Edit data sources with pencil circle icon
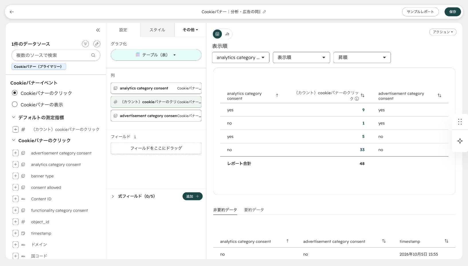 pyautogui.click(x=97, y=44)
